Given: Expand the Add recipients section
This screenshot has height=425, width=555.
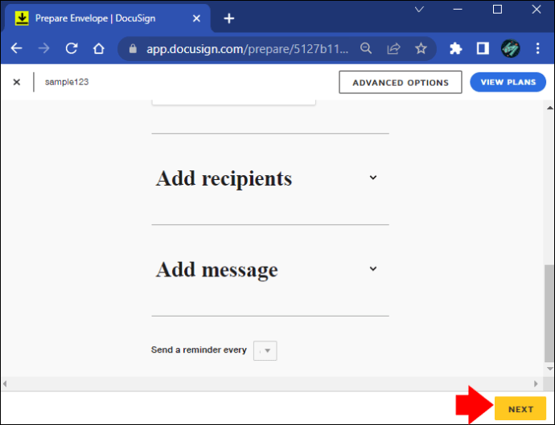Looking at the screenshot, I should pyautogui.click(x=373, y=178).
